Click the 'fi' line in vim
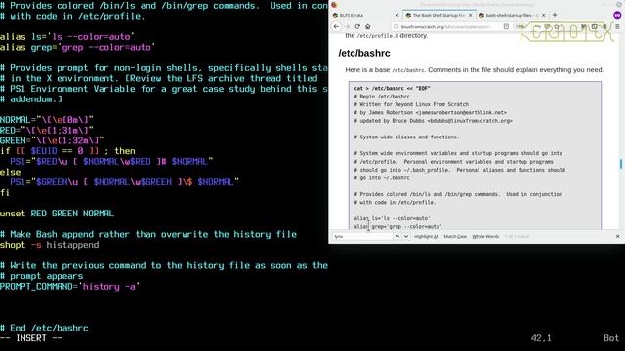The height and width of the screenshot is (351, 625). pos(5,193)
